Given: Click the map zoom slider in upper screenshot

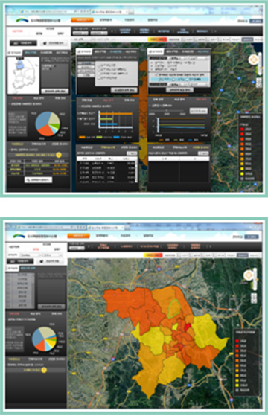Looking at the screenshot, I should pos(261,63).
